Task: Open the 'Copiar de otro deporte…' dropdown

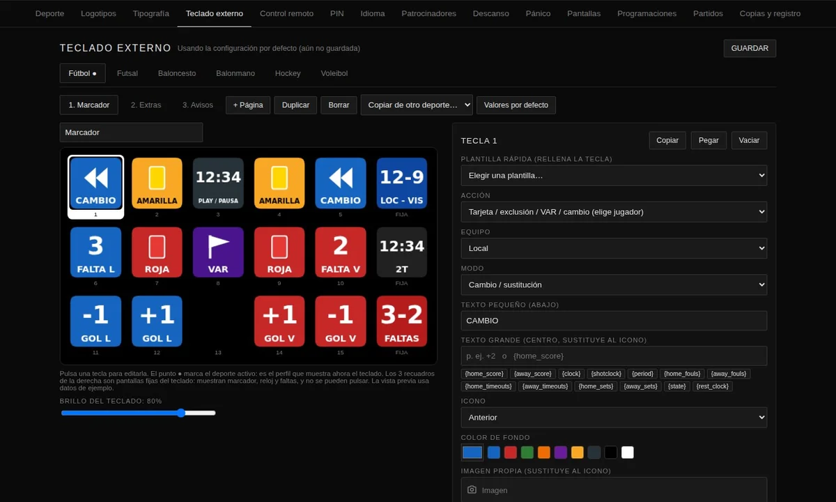Action: [x=417, y=105]
